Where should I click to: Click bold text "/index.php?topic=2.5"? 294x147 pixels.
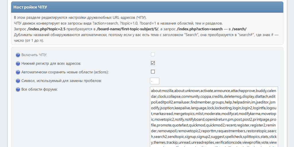(47, 29)
